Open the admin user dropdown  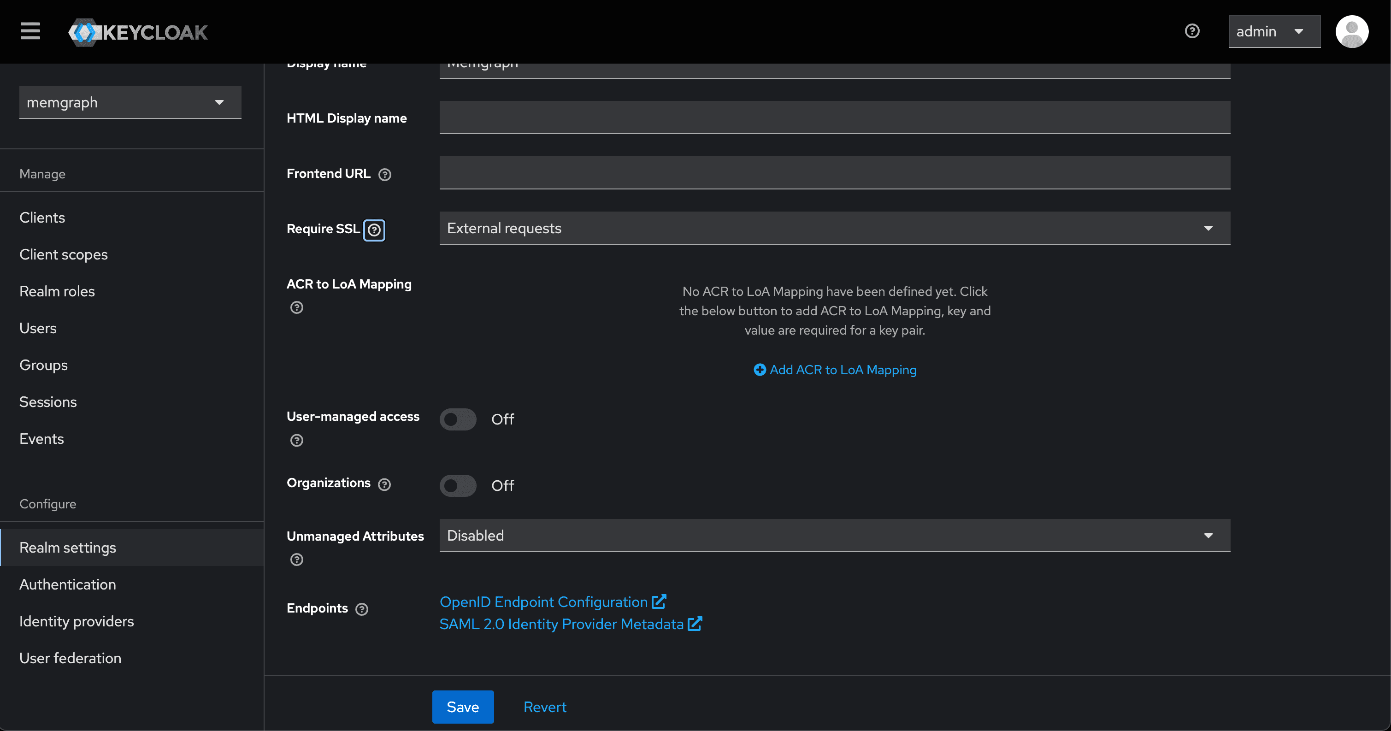(x=1274, y=31)
